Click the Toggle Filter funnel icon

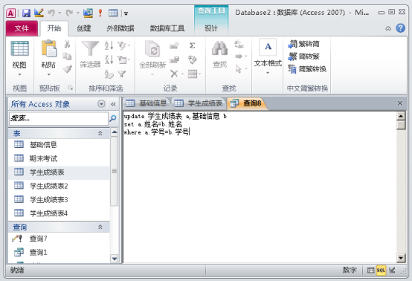122,74
